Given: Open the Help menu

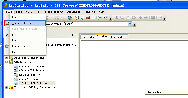Looking at the screenshot, I should [x=102, y=12].
